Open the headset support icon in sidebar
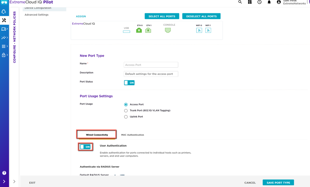Screen dimensions: 310x187 point(4,12)
